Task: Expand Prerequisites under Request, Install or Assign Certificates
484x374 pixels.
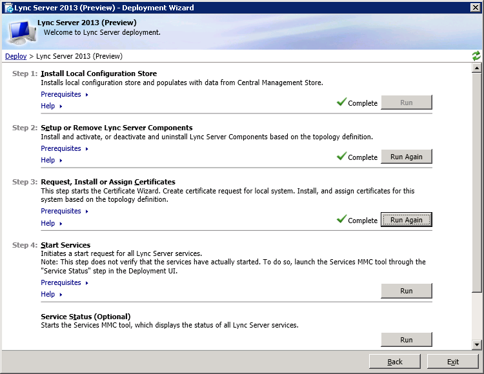Action: tap(64, 212)
